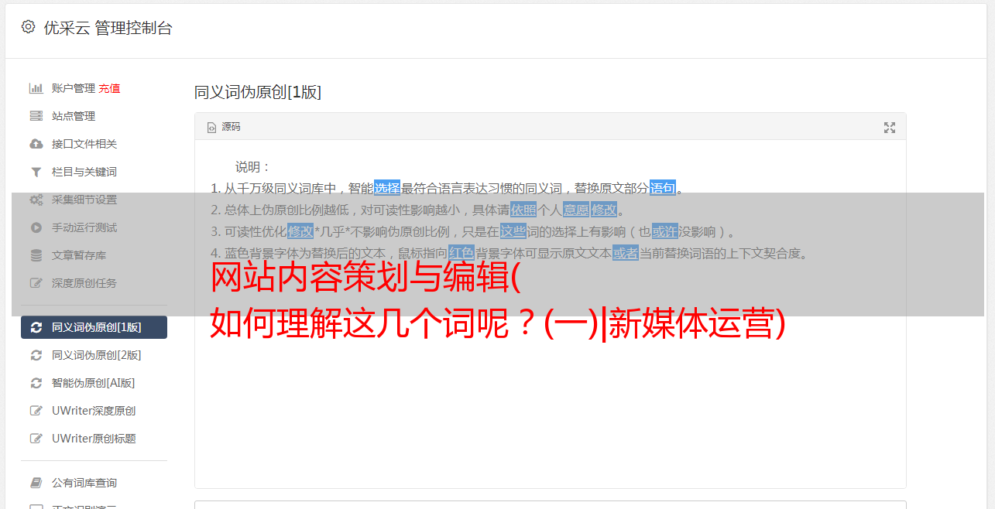
Task: Click the fullscreen expand icon in editor toolbar
Action: pyautogui.click(x=890, y=128)
